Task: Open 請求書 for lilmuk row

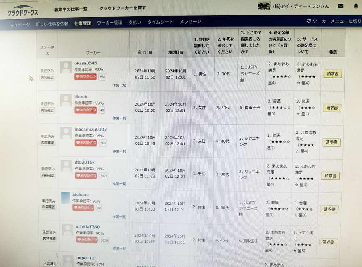Action: coord(332,108)
